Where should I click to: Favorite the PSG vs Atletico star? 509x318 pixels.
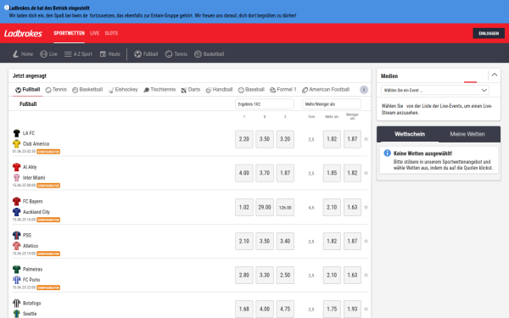[x=366, y=241]
